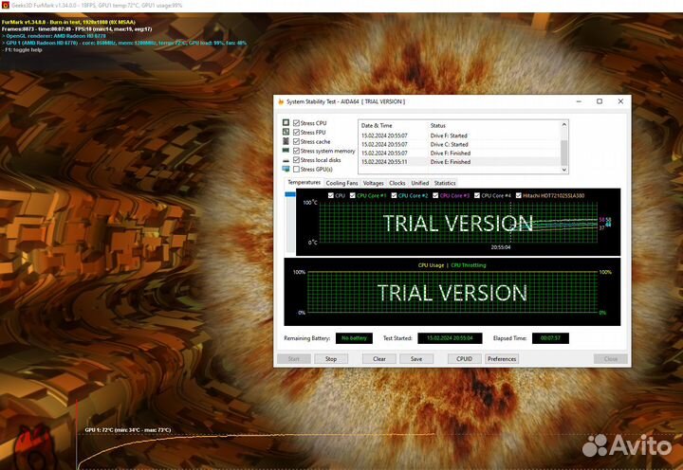Click the FurMark GPU temperature readout text
Screen dimensions: 683x470
[128, 430]
